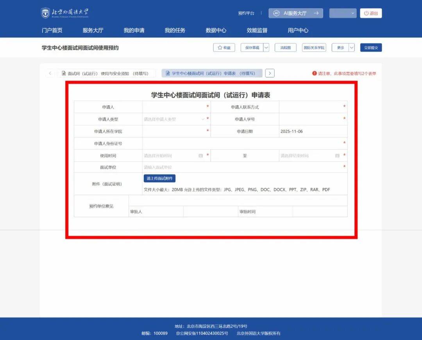Open 我的申请 navigation menu item
This screenshot has height=340, width=422.
(134, 30)
